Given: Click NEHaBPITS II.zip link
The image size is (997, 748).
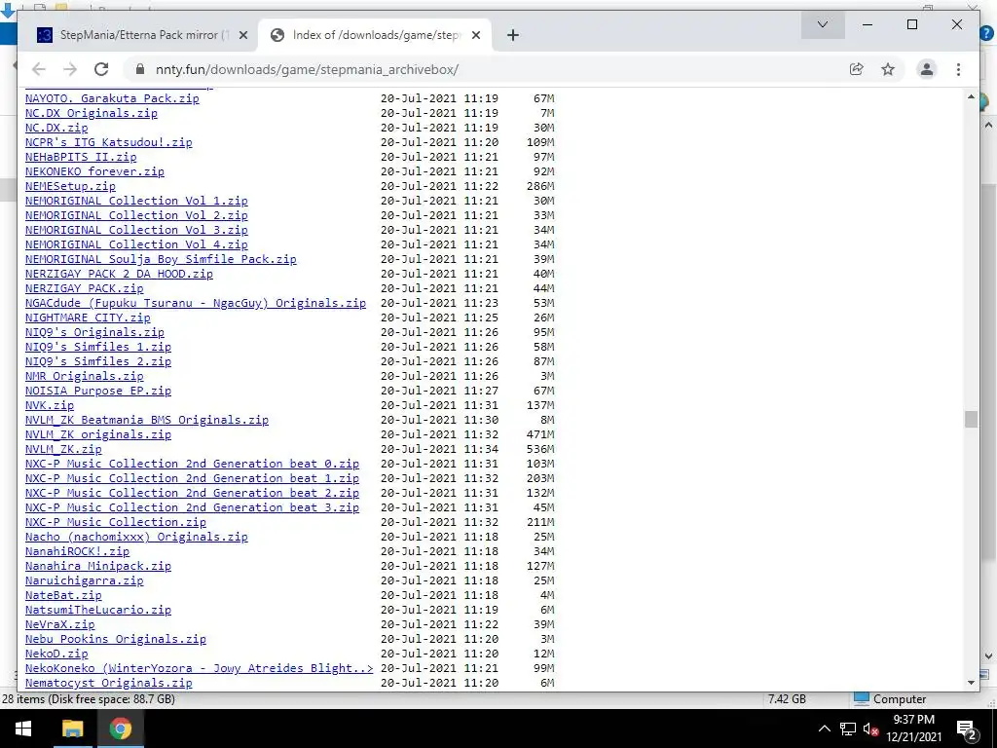Looking at the screenshot, I should (x=81, y=157).
